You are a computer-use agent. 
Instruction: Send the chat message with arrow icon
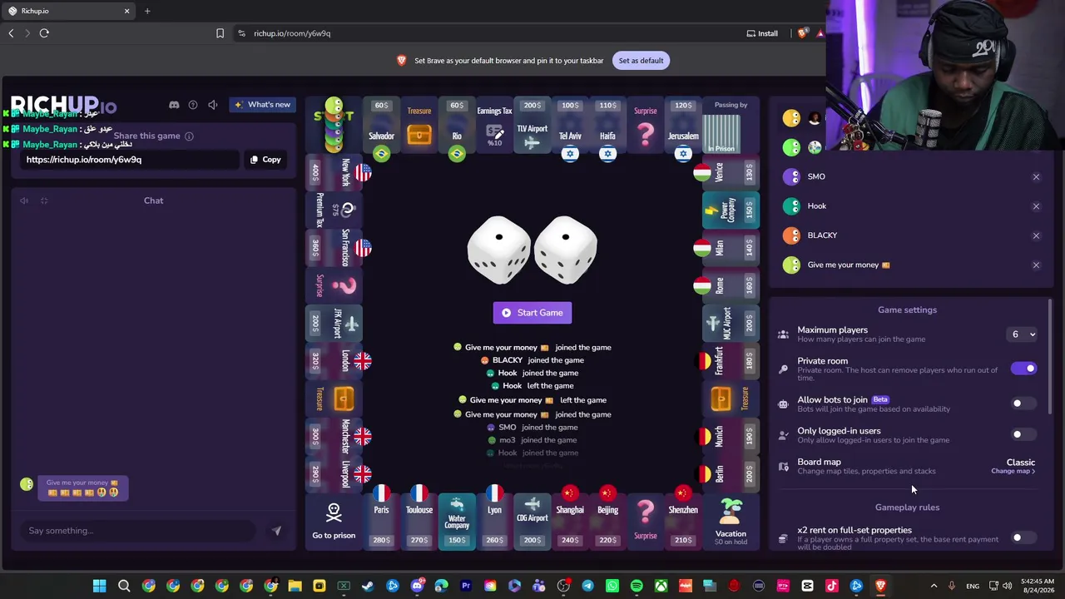tap(276, 531)
